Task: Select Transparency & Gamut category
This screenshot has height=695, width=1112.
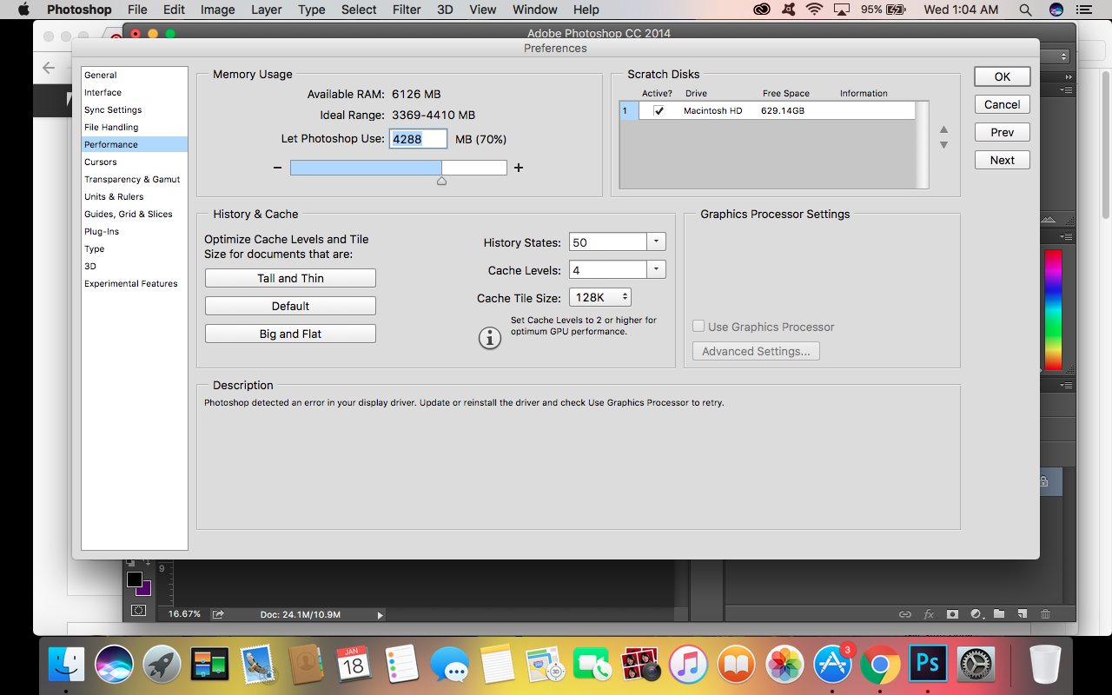Action: coord(135,179)
